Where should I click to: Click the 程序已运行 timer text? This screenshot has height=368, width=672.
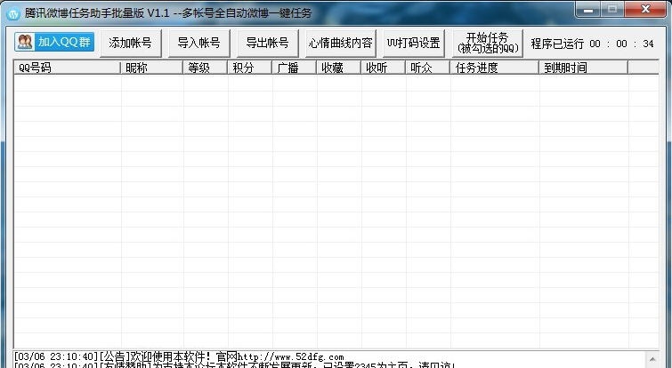pos(592,44)
